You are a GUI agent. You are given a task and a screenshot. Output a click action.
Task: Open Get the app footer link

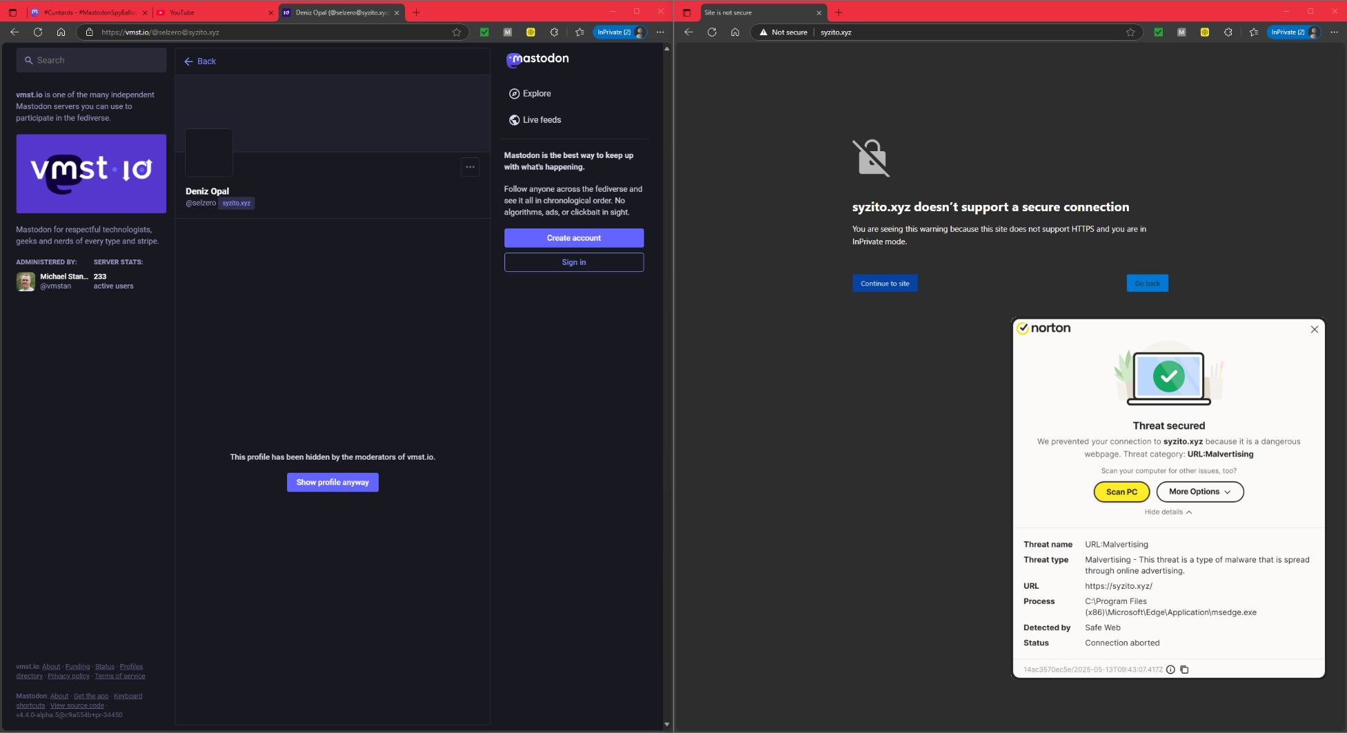point(91,696)
